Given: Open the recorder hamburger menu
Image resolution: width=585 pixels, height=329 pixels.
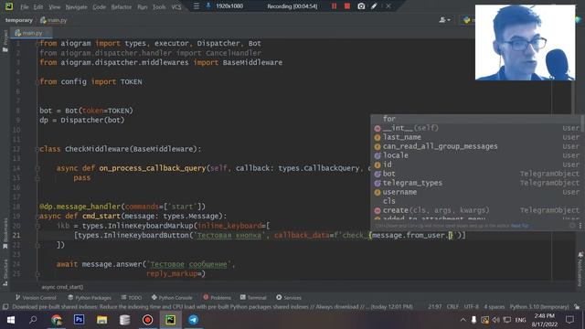Looking at the screenshot, I should pos(196,6).
